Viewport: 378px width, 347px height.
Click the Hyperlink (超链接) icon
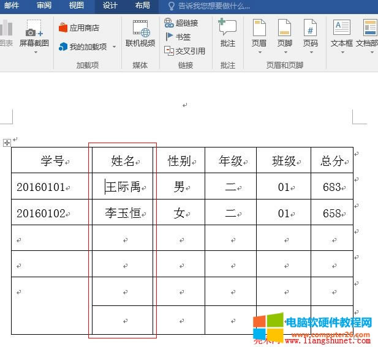(170, 23)
